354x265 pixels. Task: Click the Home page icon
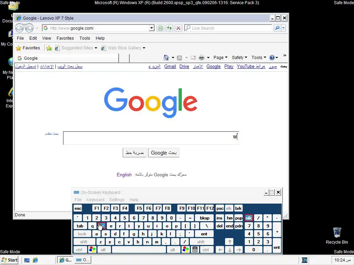tap(166, 58)
